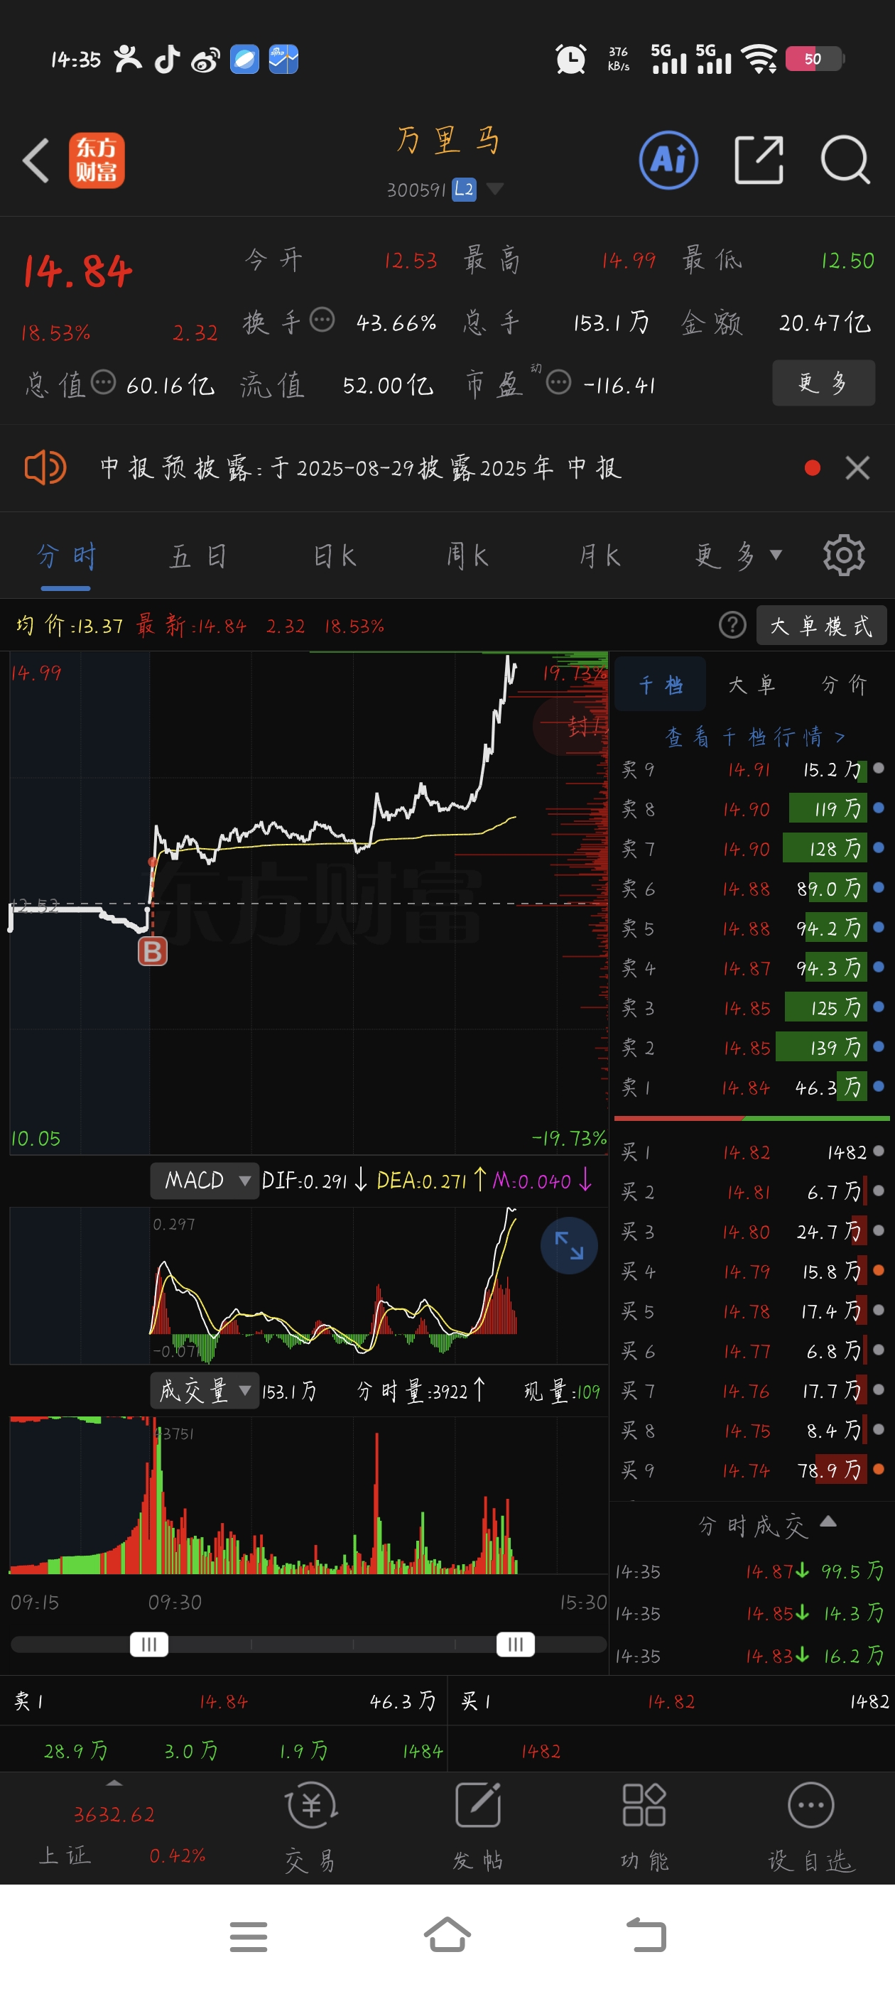Image resolution: width=895 pixels, height=1989 pixels.
Task: Close the announcement banner
Action: coord(857,468)
